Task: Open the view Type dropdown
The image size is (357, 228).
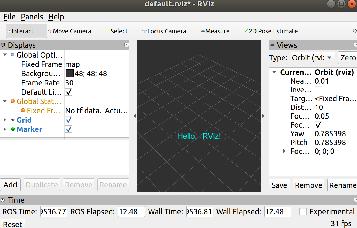Action: point(313,58)
